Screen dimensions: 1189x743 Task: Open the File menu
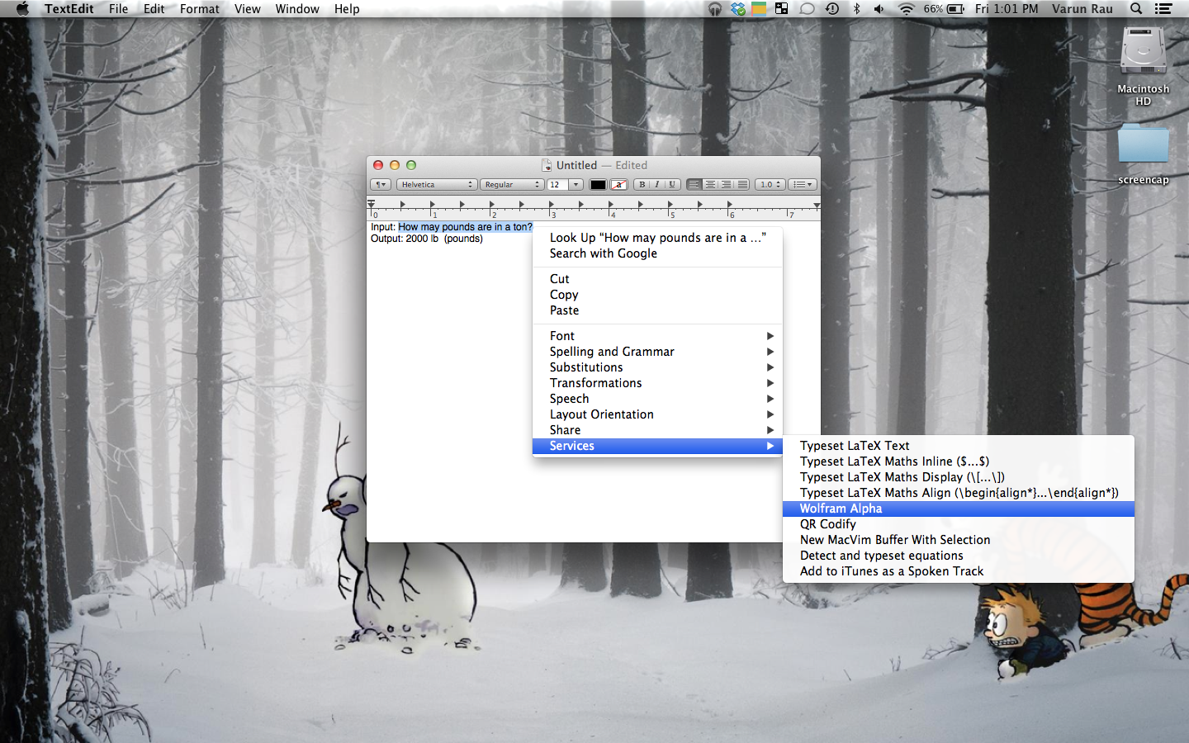coord(118,9)
